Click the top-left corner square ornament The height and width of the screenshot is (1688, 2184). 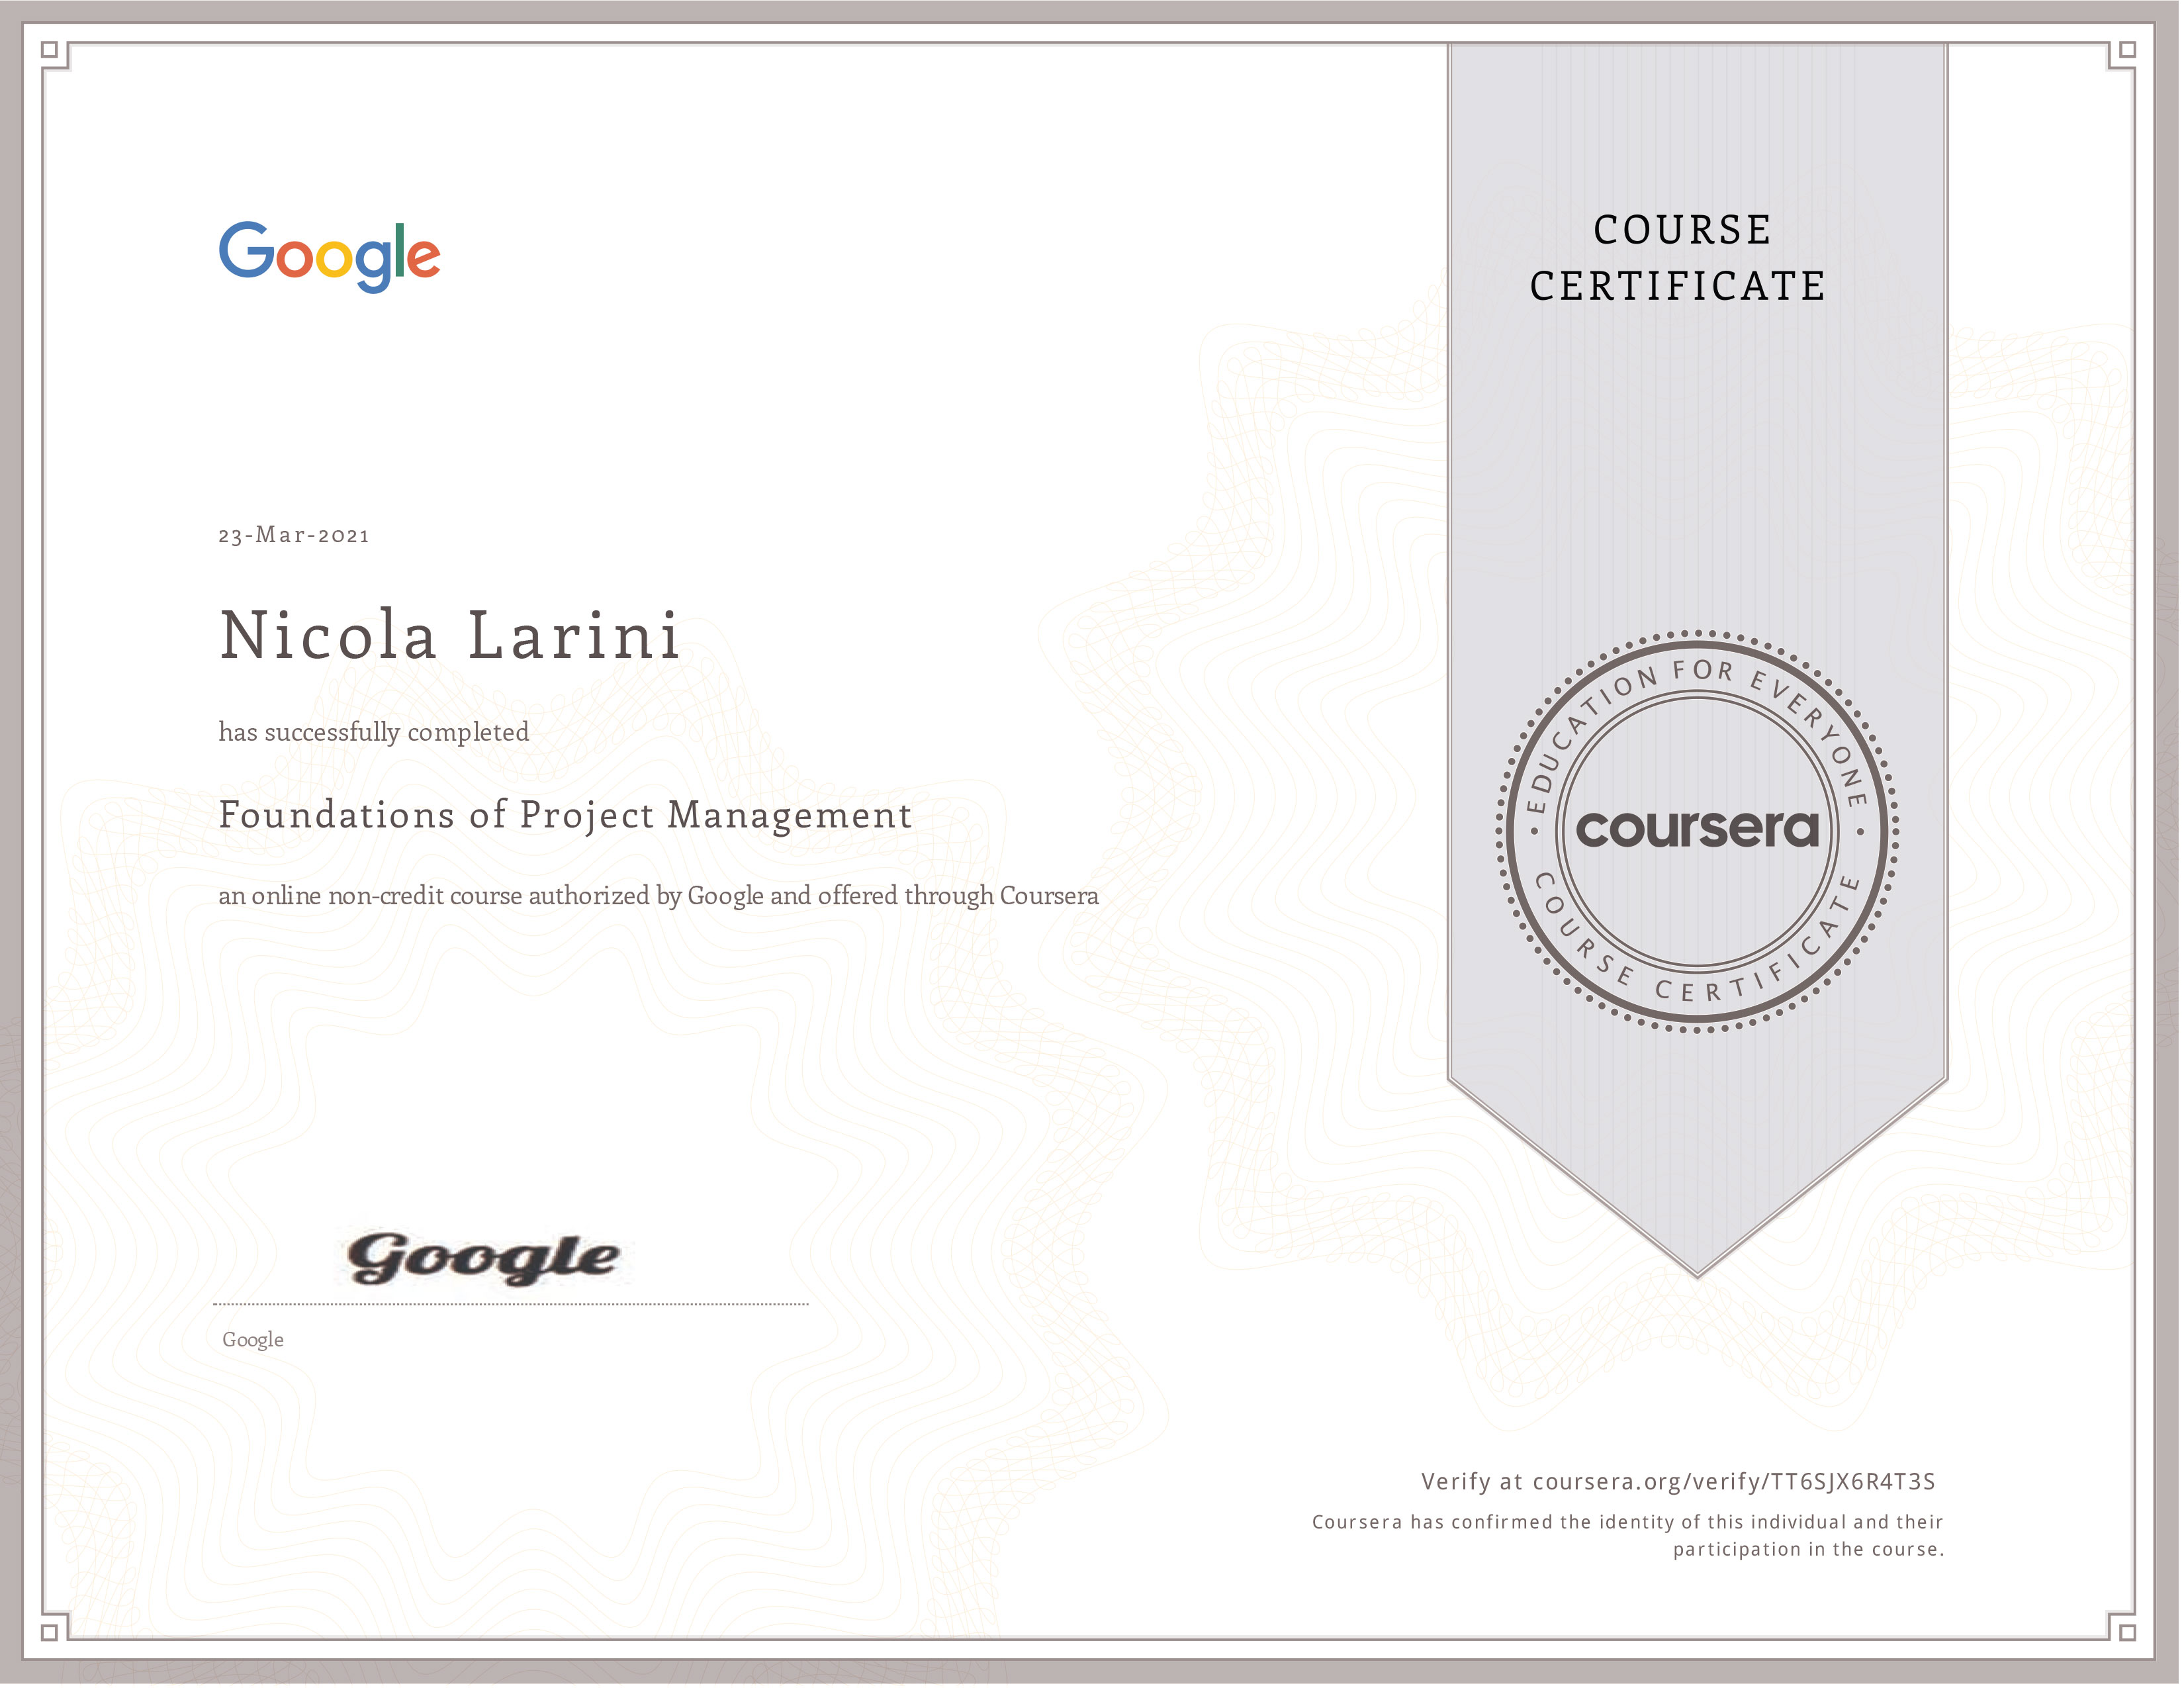pos(50,50)
